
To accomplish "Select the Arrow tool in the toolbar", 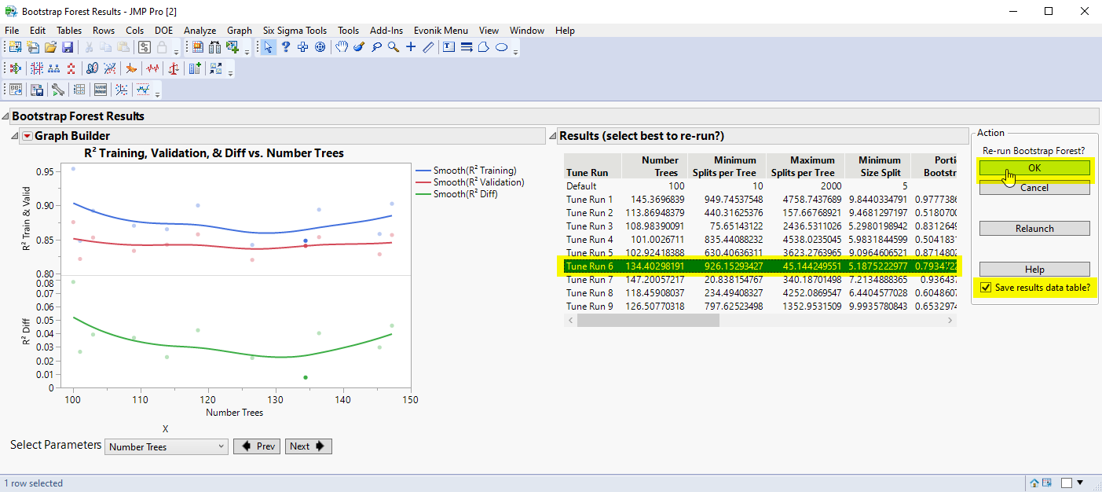I will pyautogui.click(x=267, y=47).
